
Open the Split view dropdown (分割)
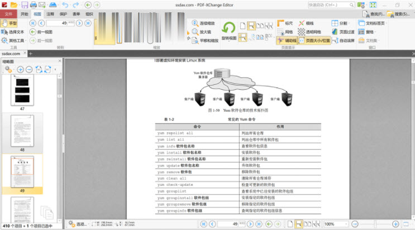[339, 23]
